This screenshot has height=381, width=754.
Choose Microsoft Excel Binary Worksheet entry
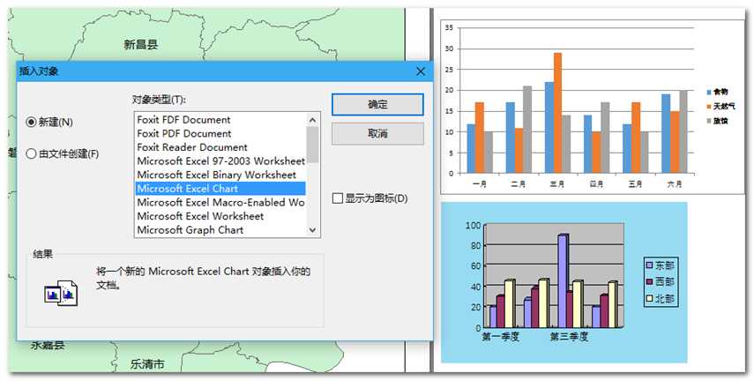pos(220,176)
